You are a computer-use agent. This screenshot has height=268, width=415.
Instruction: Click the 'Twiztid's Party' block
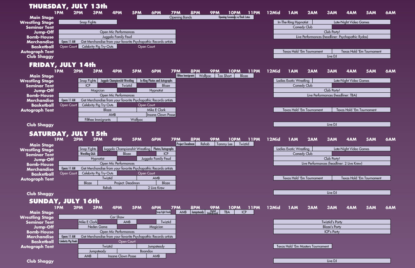tap(332, 222)
